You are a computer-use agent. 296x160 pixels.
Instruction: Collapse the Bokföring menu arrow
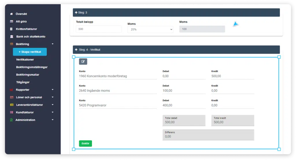[53, 44]
